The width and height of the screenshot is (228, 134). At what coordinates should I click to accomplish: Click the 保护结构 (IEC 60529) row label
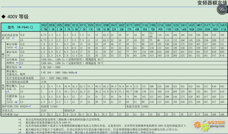pos(16,106)
